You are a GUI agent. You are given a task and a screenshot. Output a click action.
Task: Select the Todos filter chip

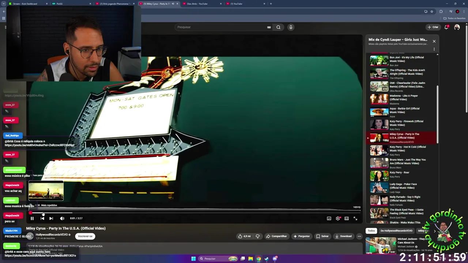pos(371,231)
